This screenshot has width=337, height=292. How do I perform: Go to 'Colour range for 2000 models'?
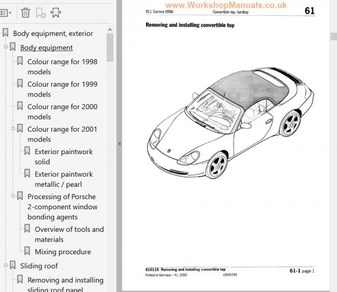click(62, 112)
